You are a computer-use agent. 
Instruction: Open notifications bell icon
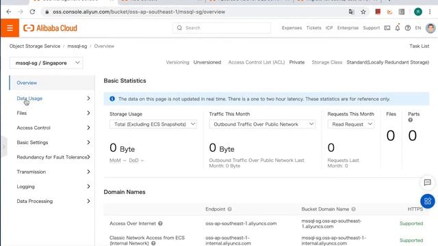pos(398,27)
